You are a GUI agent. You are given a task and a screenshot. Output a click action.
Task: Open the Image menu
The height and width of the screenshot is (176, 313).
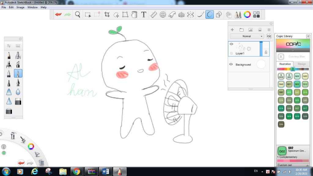20,7
